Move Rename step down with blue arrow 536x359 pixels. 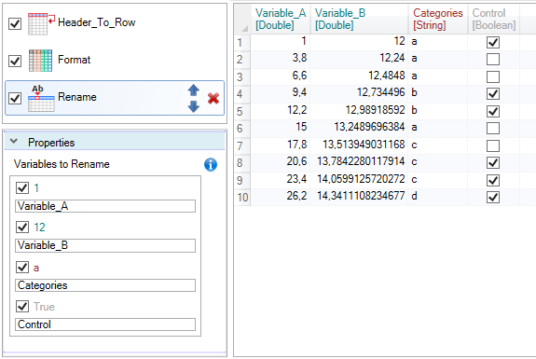[194, 106]
